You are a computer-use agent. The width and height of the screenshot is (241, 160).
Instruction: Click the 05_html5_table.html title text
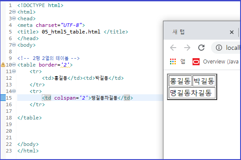(x=71, y=32)
